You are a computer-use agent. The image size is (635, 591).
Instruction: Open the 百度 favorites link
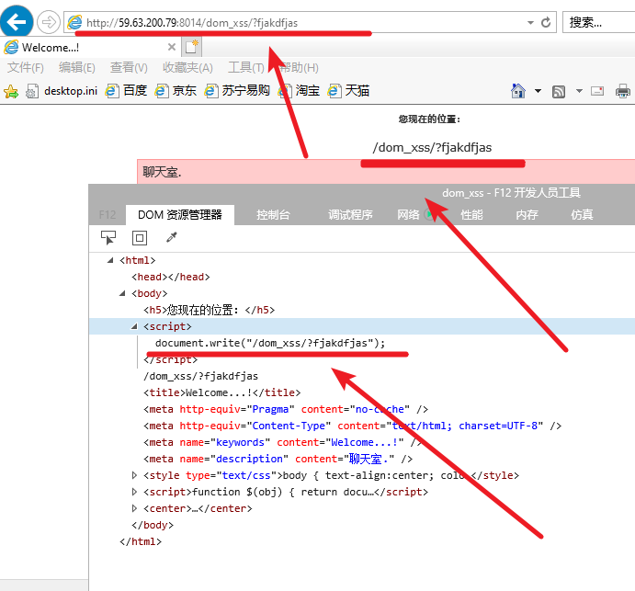126,91
